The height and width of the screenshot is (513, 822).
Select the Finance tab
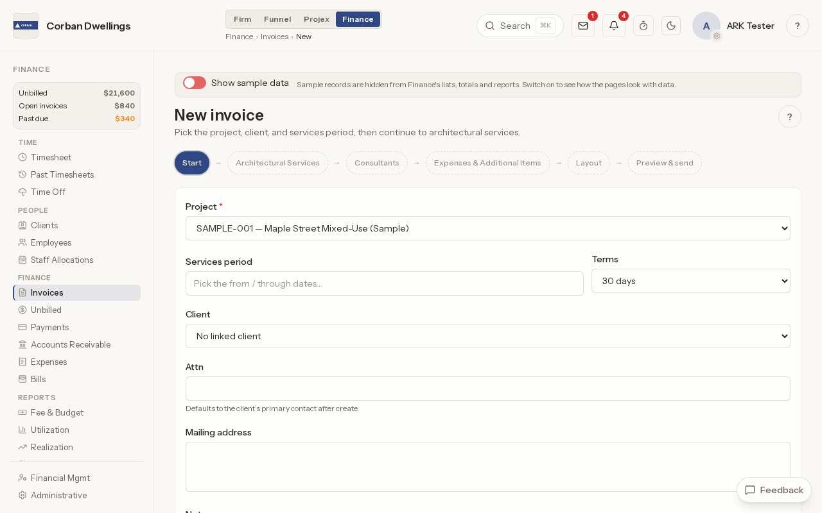tap(358, 19)
